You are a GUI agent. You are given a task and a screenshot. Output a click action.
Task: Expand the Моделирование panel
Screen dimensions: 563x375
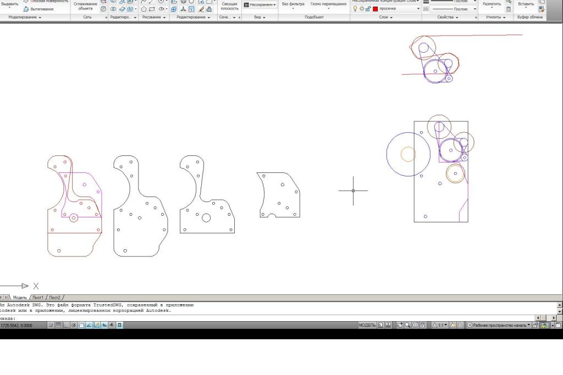[25, 17]
